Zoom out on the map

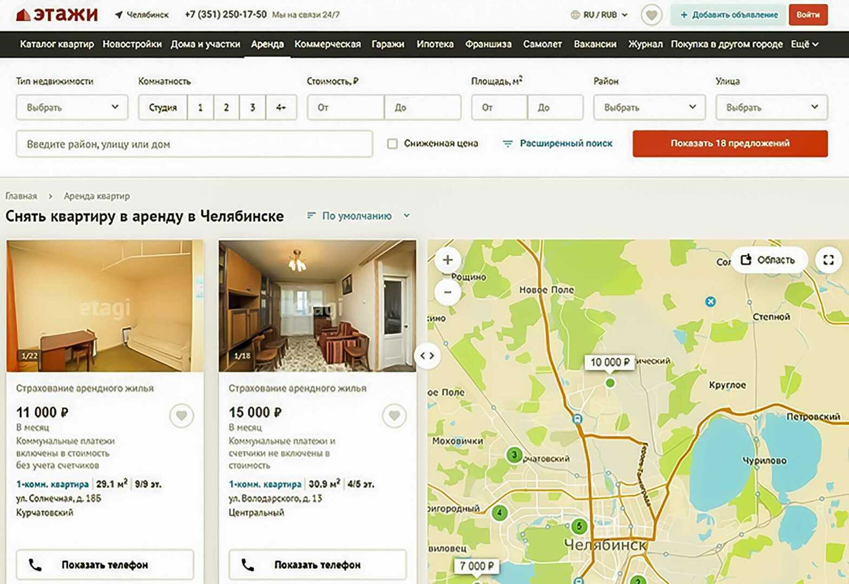click(x=447, y=292)
